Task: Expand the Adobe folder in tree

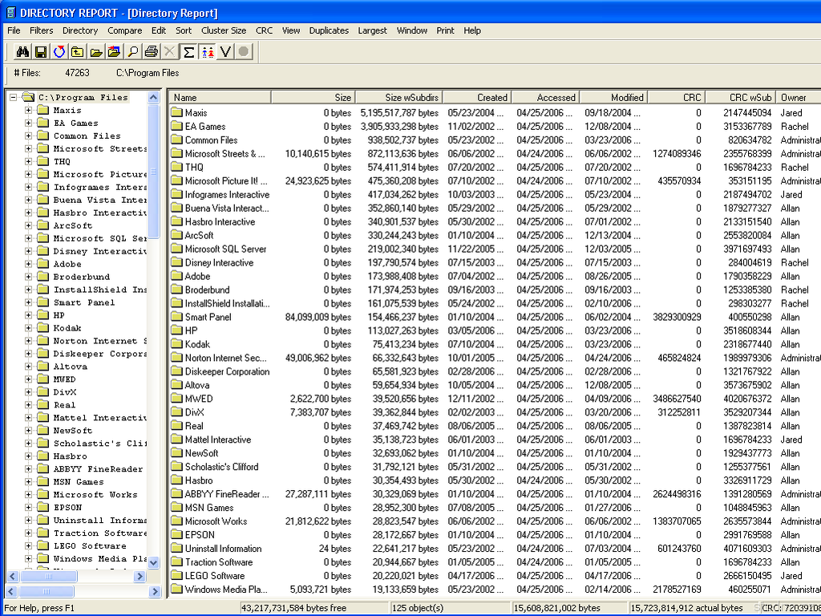Action: (29, 264)
